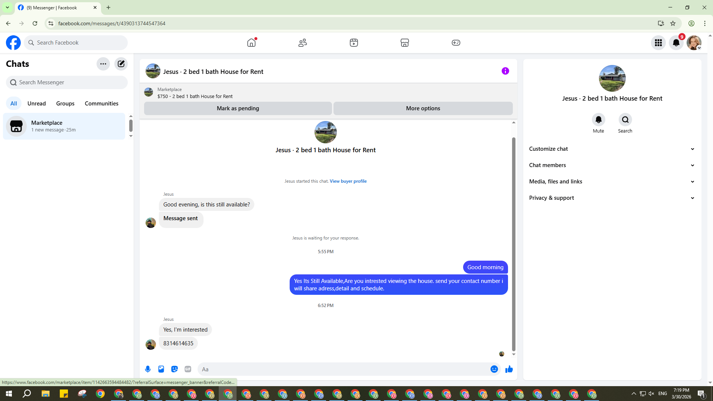Viewport: 713px width, 401px height.
Task: Send a thumbs-up like
Action: click(509, 369)
